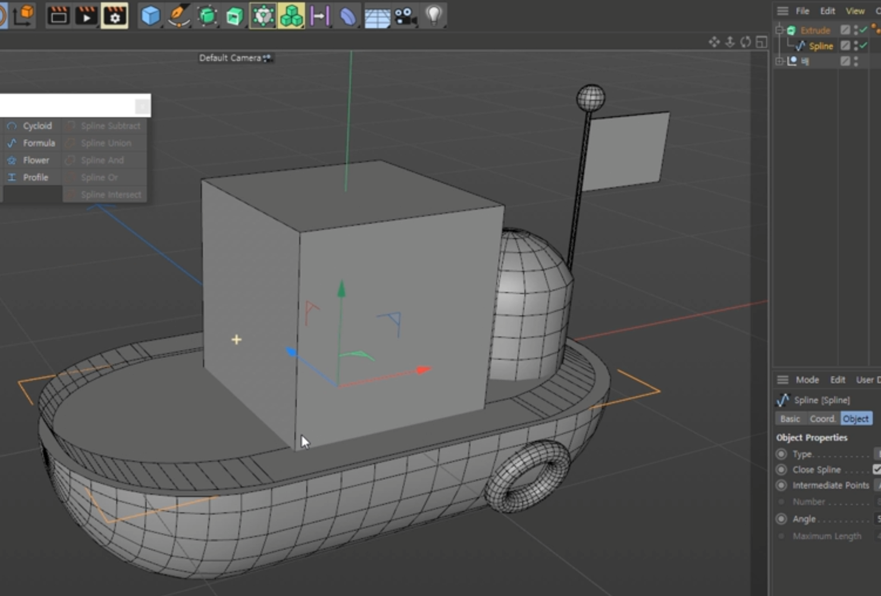Choose Cycloid from spline popup

coord(32,126)
